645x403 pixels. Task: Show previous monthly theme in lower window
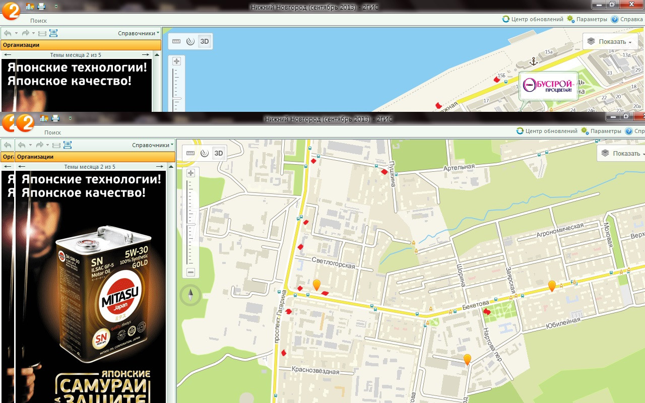point(22,167)
